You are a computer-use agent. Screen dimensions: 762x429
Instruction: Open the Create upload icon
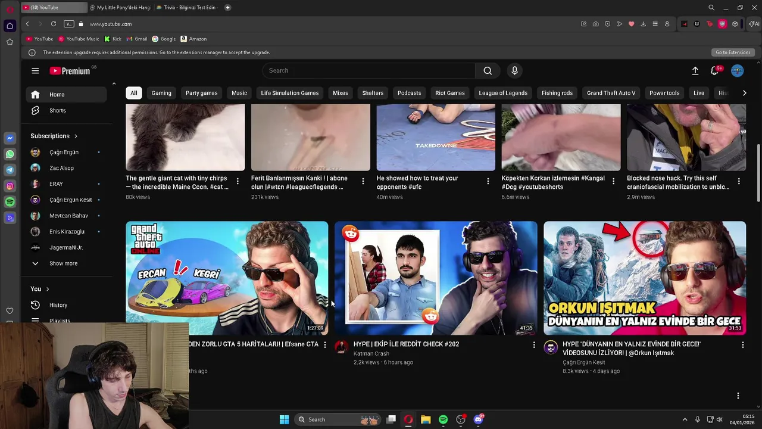[x=695, y=71]
